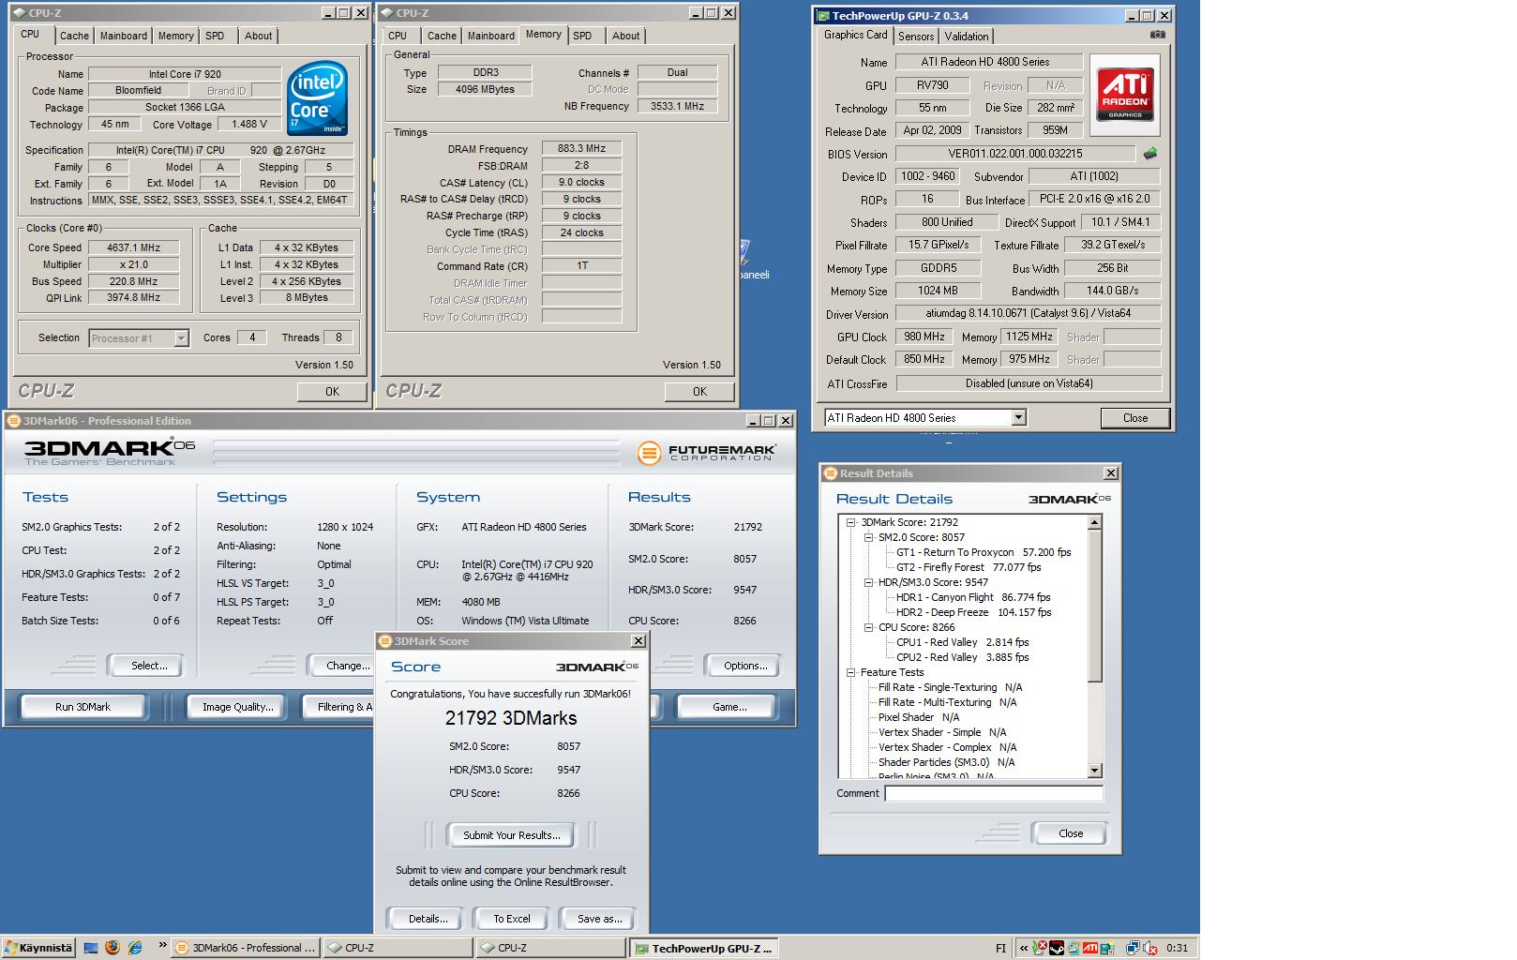Screen dimensions: 1517x960
Task: Click the Save as button
Action: pos(600,919)
